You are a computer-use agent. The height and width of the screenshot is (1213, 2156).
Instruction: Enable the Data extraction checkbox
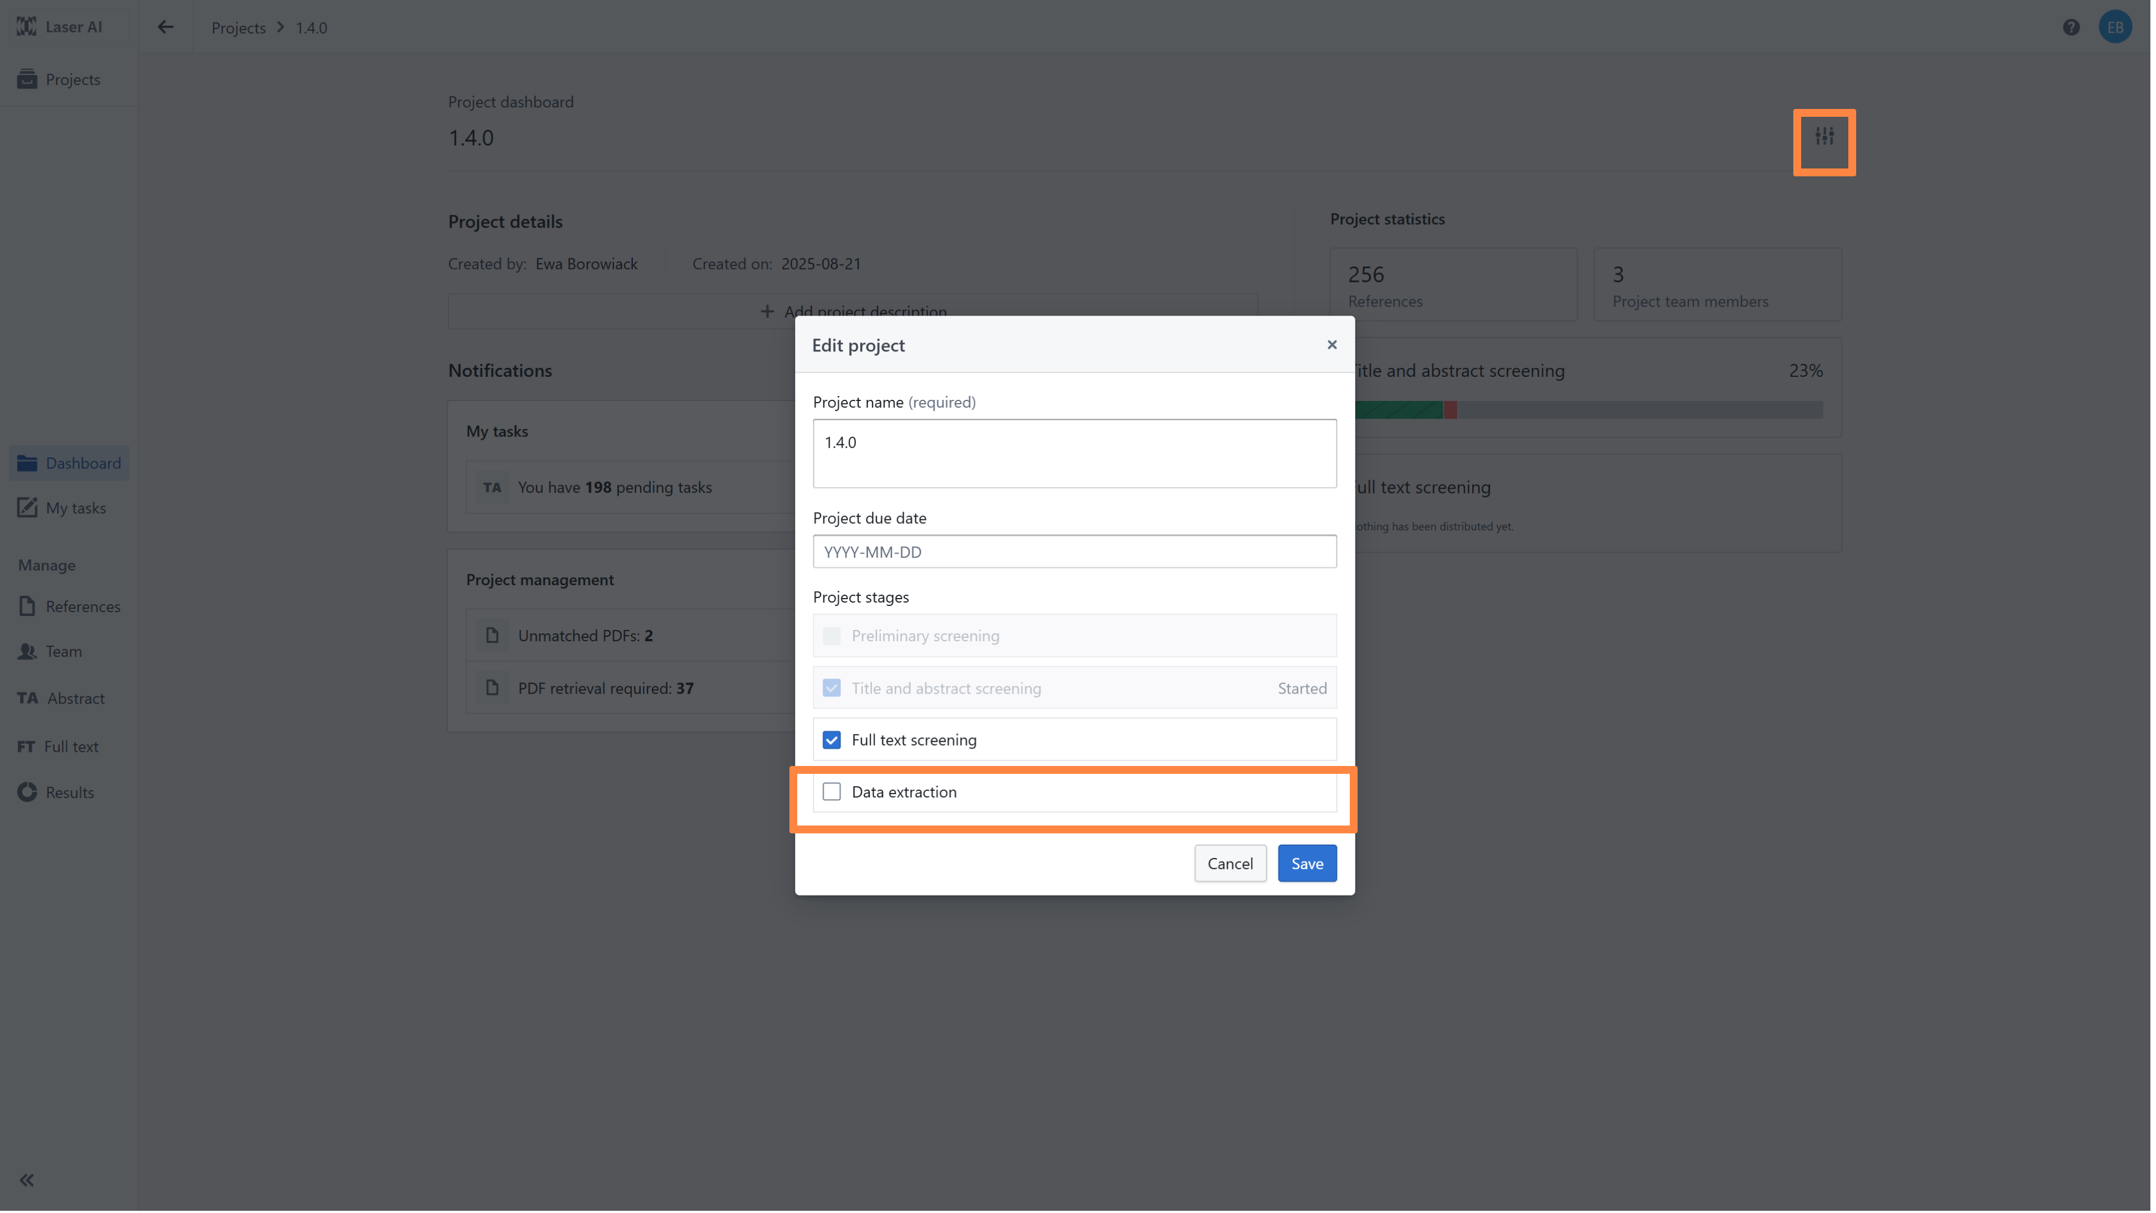click(833, 793)
